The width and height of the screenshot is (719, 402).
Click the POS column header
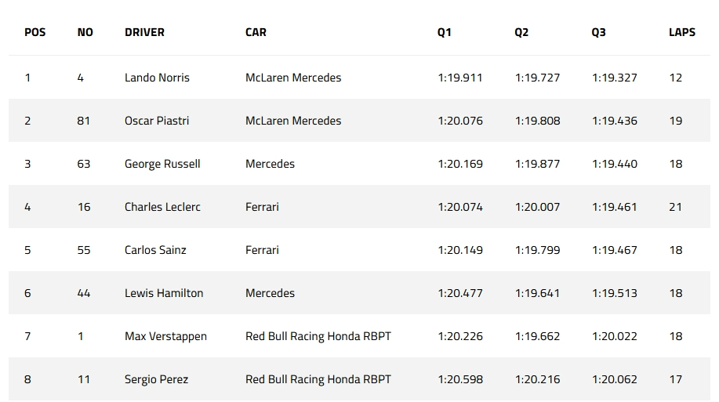point(35,32)
